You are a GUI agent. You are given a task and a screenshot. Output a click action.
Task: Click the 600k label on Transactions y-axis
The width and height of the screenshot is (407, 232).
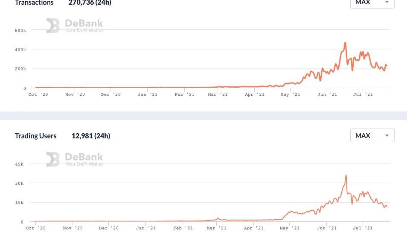[x=20, y=31]
